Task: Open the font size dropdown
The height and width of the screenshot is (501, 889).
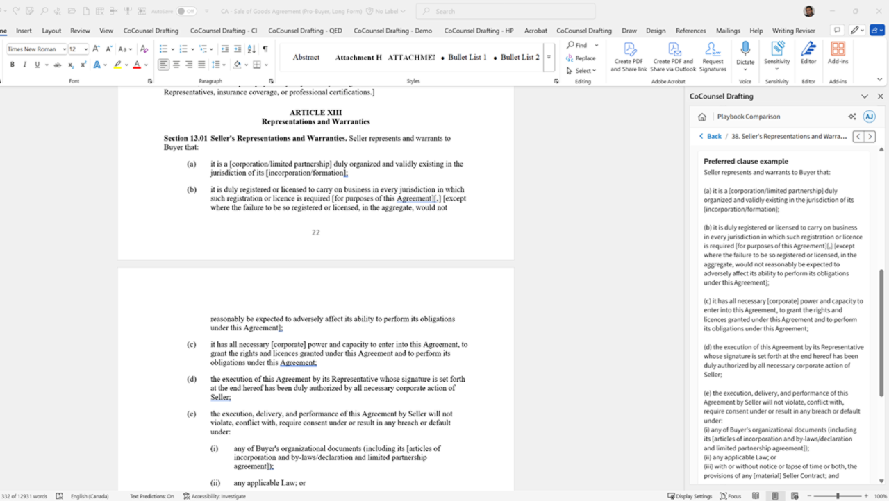Action: [x=85, y=49]
